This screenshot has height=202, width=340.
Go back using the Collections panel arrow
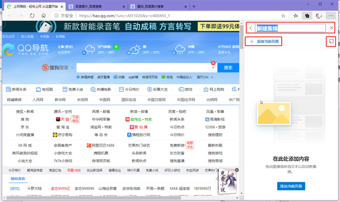click(x=251, y=28)
